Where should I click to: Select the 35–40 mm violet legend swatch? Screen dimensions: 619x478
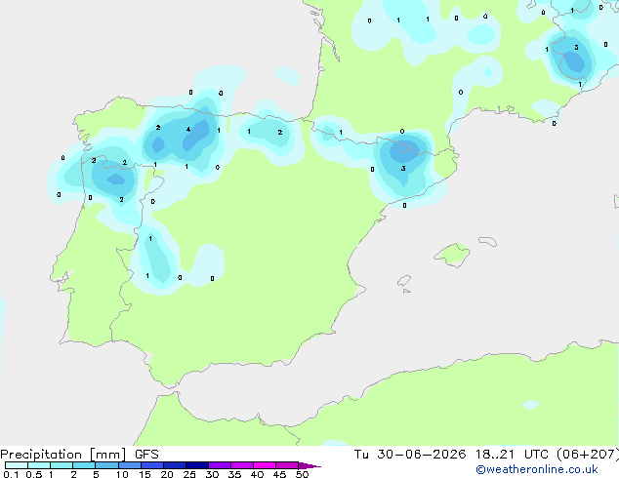point(242,465)
